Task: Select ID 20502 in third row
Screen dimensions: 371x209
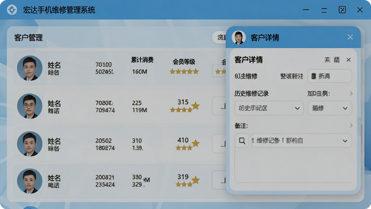Action: tap(103, 140)
